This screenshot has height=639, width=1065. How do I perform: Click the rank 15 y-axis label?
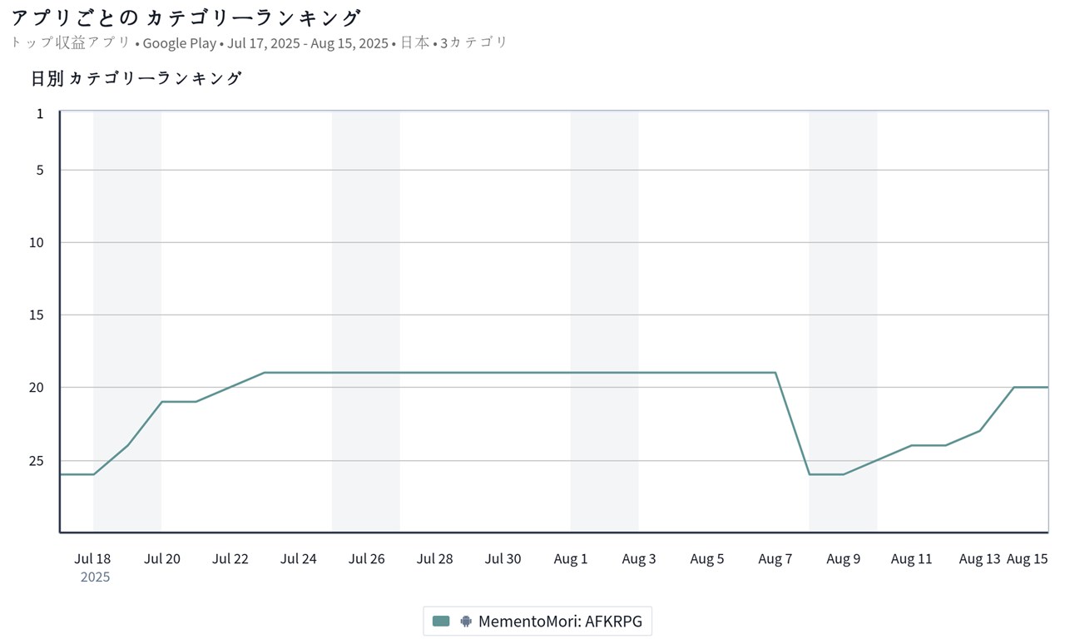click(x=37, y=315)
